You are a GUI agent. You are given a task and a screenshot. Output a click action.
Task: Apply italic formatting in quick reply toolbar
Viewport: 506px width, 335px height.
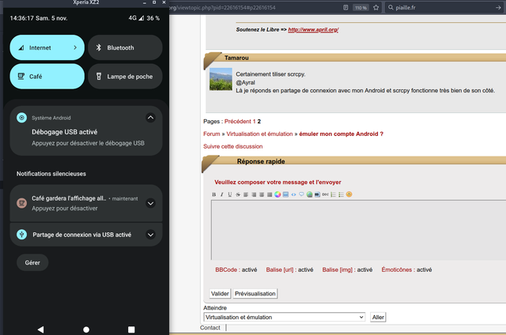point(221,194)
